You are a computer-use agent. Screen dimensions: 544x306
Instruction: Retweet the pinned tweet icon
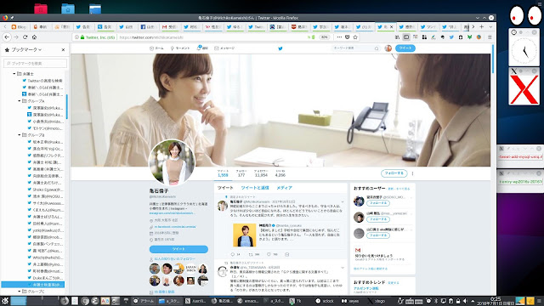tap(251, 254)
